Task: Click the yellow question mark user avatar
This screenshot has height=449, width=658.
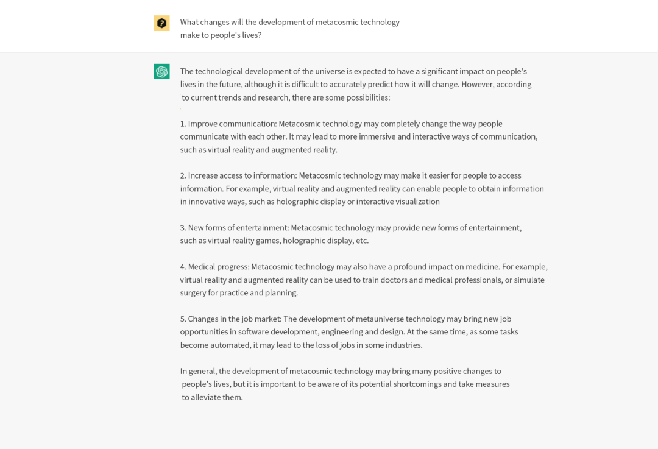Action: 161,23
